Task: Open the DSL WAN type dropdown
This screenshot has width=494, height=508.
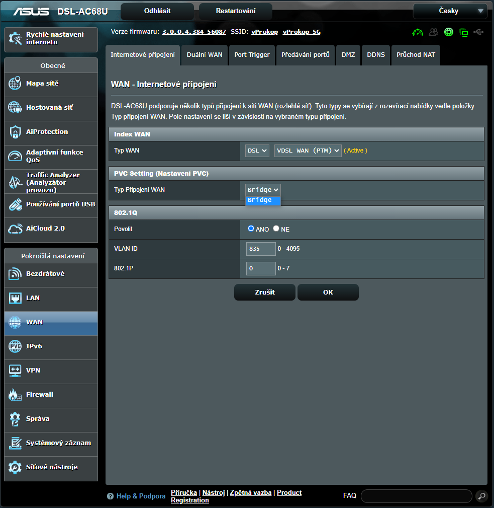Action: pyautogui.click(x=257, y=151)
